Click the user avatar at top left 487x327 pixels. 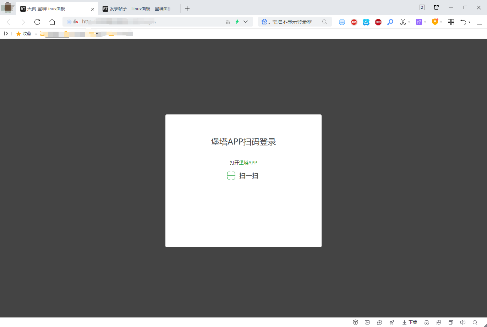point(8,7)
